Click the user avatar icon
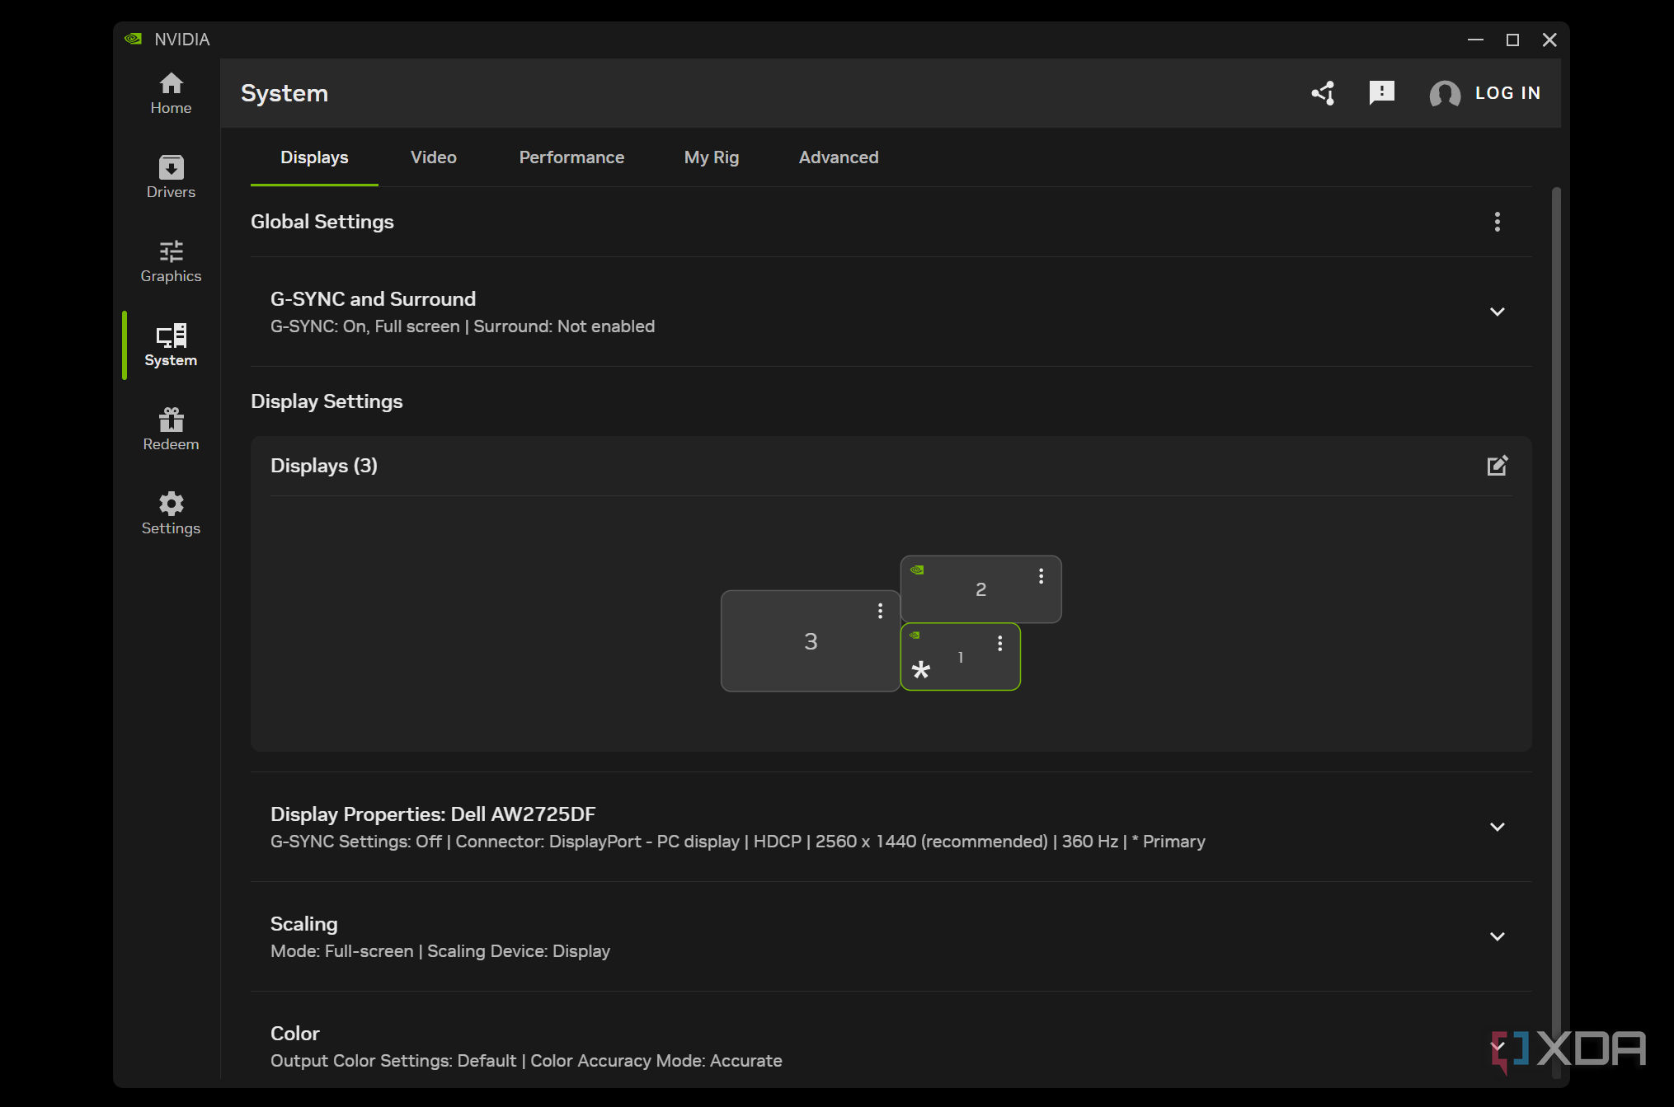Screen dimensions: 1674x1107 [1444, 94]
